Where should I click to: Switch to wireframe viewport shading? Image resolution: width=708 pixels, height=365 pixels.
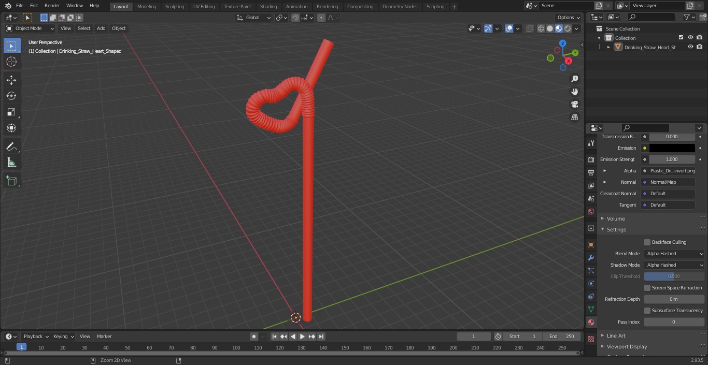tap(541, 28)
